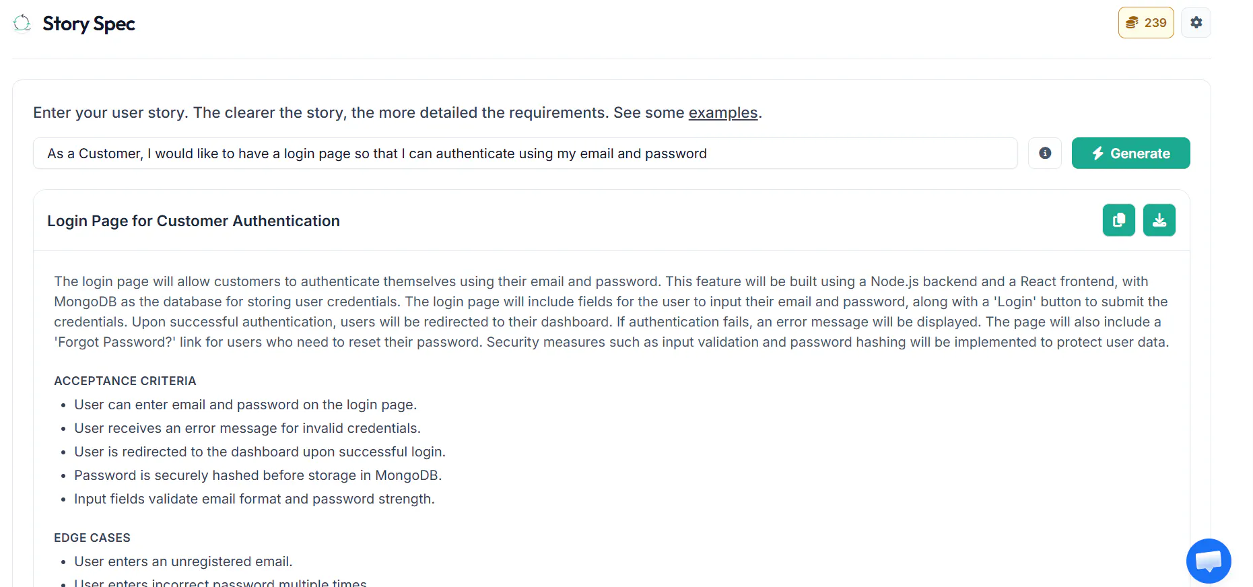Screen dimensions: 1253x587
Task: Copy the generated spec with the clipboard icon
Action: click(x=1119, y=220)
